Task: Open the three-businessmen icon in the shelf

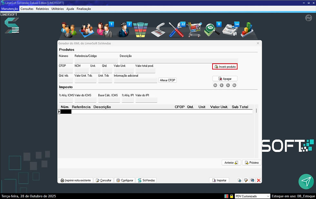Action: [x=68, y=30]
